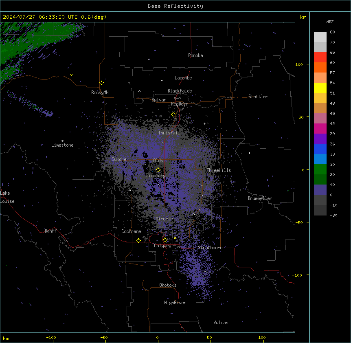This screenshot has width=351, height=343.
Task: Pick the bright green 20-30 dBZ legend swatch
Action: (x=320, y=169)
